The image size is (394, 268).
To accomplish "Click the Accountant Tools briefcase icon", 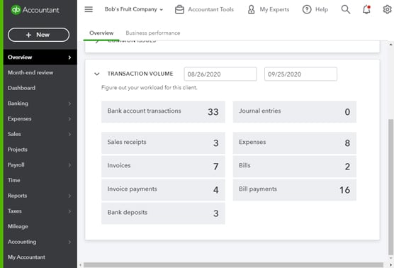I will click(179, 9).
